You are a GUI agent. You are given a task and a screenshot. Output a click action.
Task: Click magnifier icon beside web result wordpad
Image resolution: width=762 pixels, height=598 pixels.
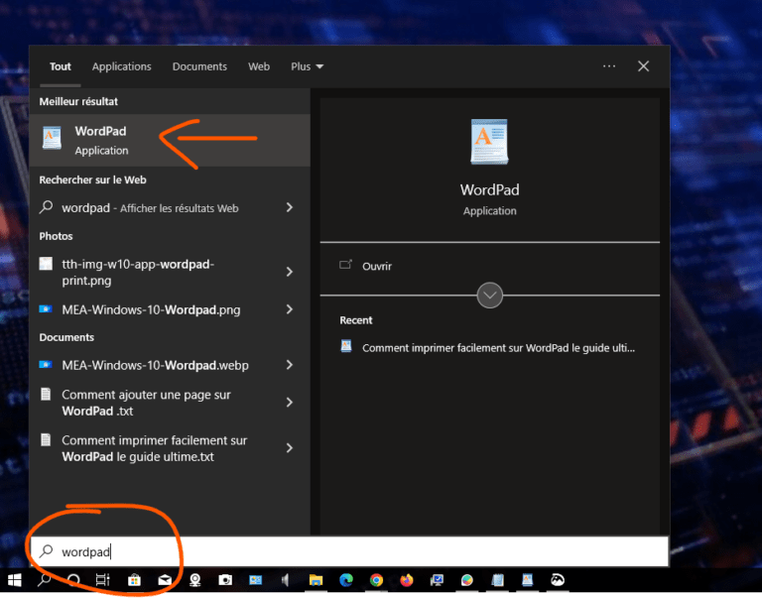(47, 207)
